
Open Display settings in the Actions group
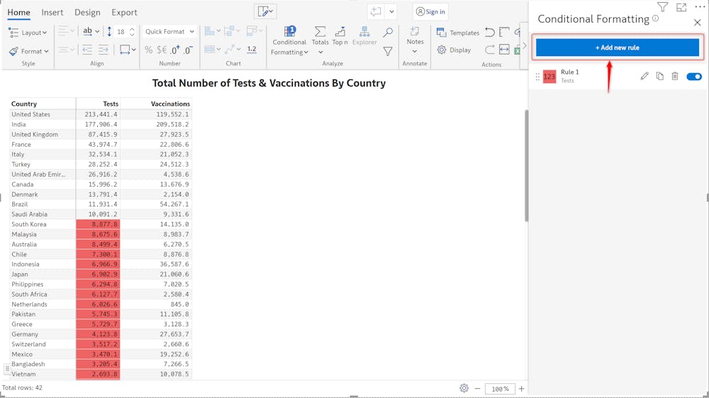point(454,50)
